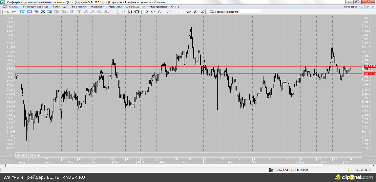Viewport: 376px width, 182px height.
Task: Click the key connection icon in toolbar
Action: 7,12
